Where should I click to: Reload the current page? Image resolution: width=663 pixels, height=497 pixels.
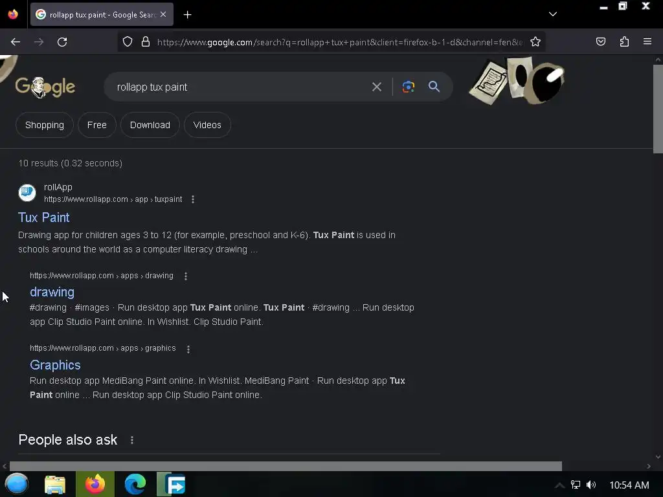tap(62, 42)
